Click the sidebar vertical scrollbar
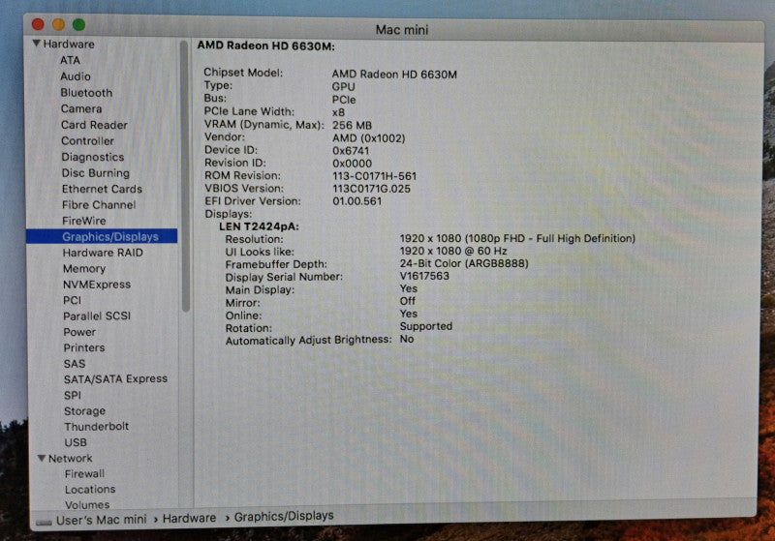Screen dimensions: 775x541 coord(185,176)
